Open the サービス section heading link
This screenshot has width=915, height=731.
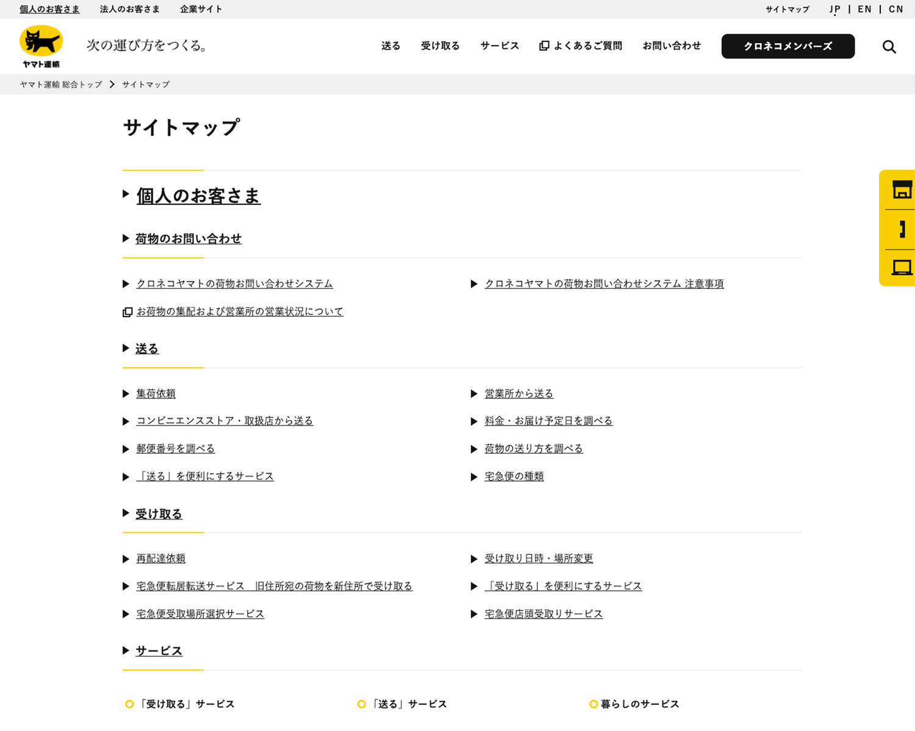coord(159,651)
